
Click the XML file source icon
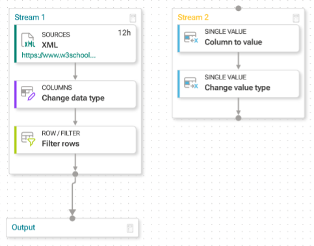pyautogui.click(x=28, y=40)
